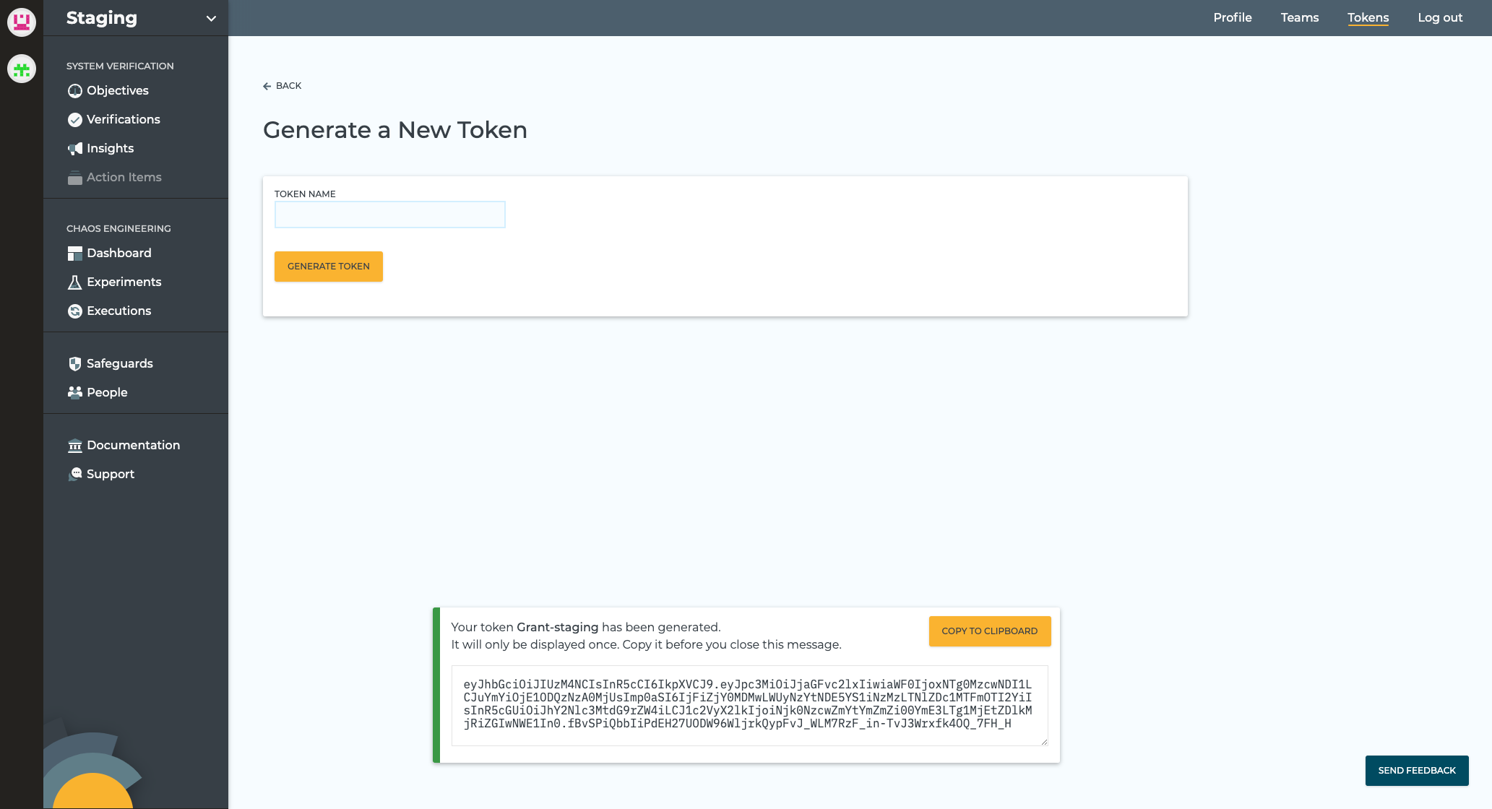Click the Action Items briefcase icon
This screenshot has width=1492, height=809.
point(74,178)
